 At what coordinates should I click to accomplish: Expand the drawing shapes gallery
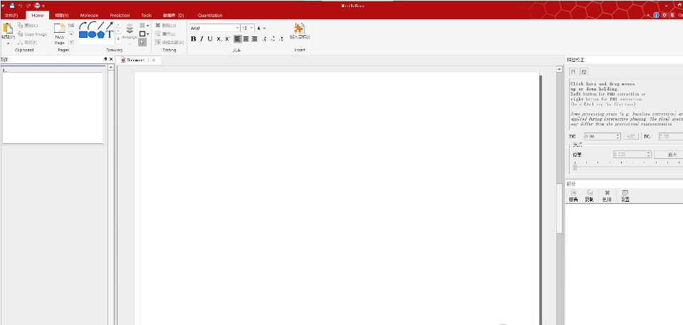[118, 40]
